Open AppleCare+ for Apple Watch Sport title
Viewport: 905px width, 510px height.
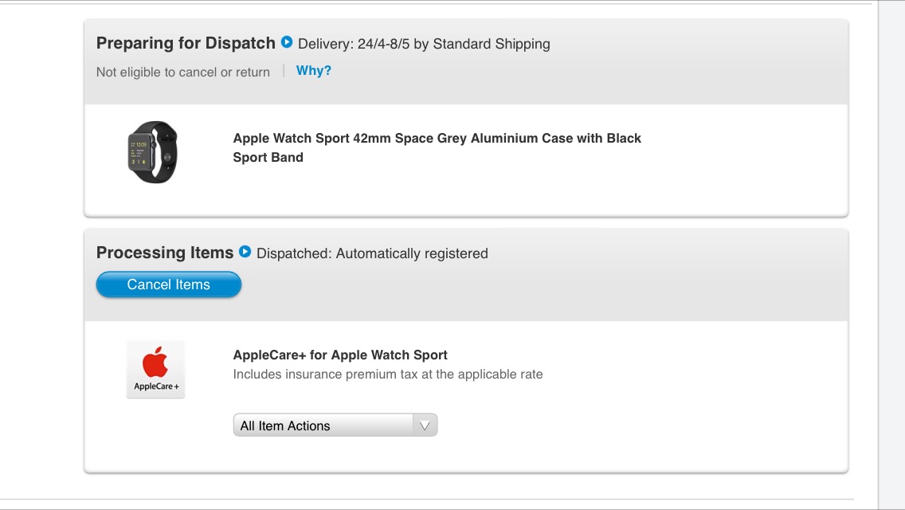[x=340, y=355]
